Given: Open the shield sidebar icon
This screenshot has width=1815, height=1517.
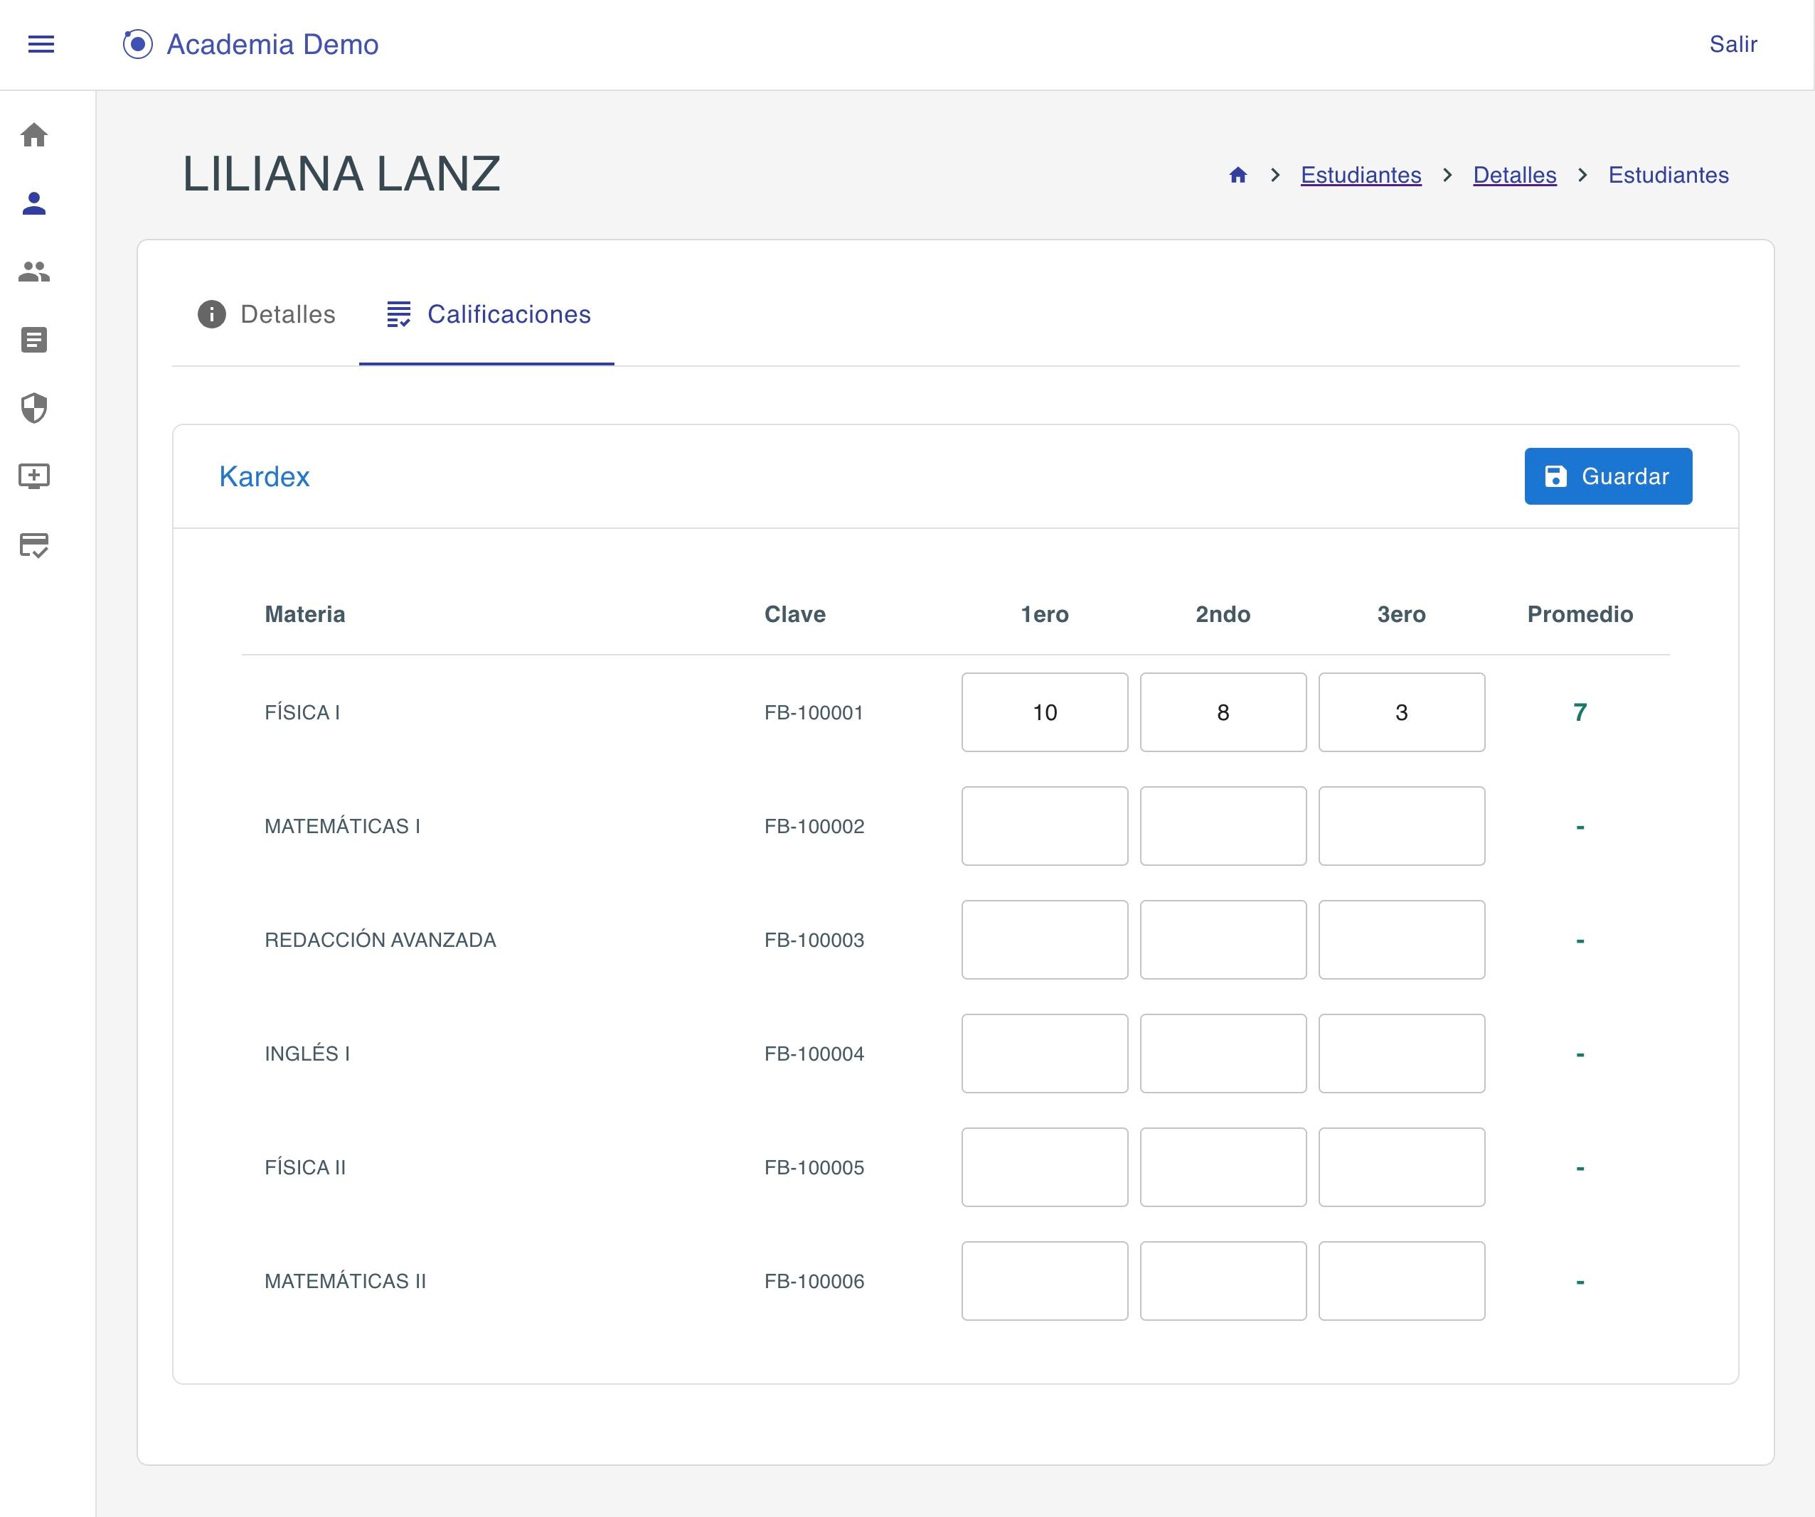Looking at the screenshot, I should pyautogui.click(x=33, y=408).
